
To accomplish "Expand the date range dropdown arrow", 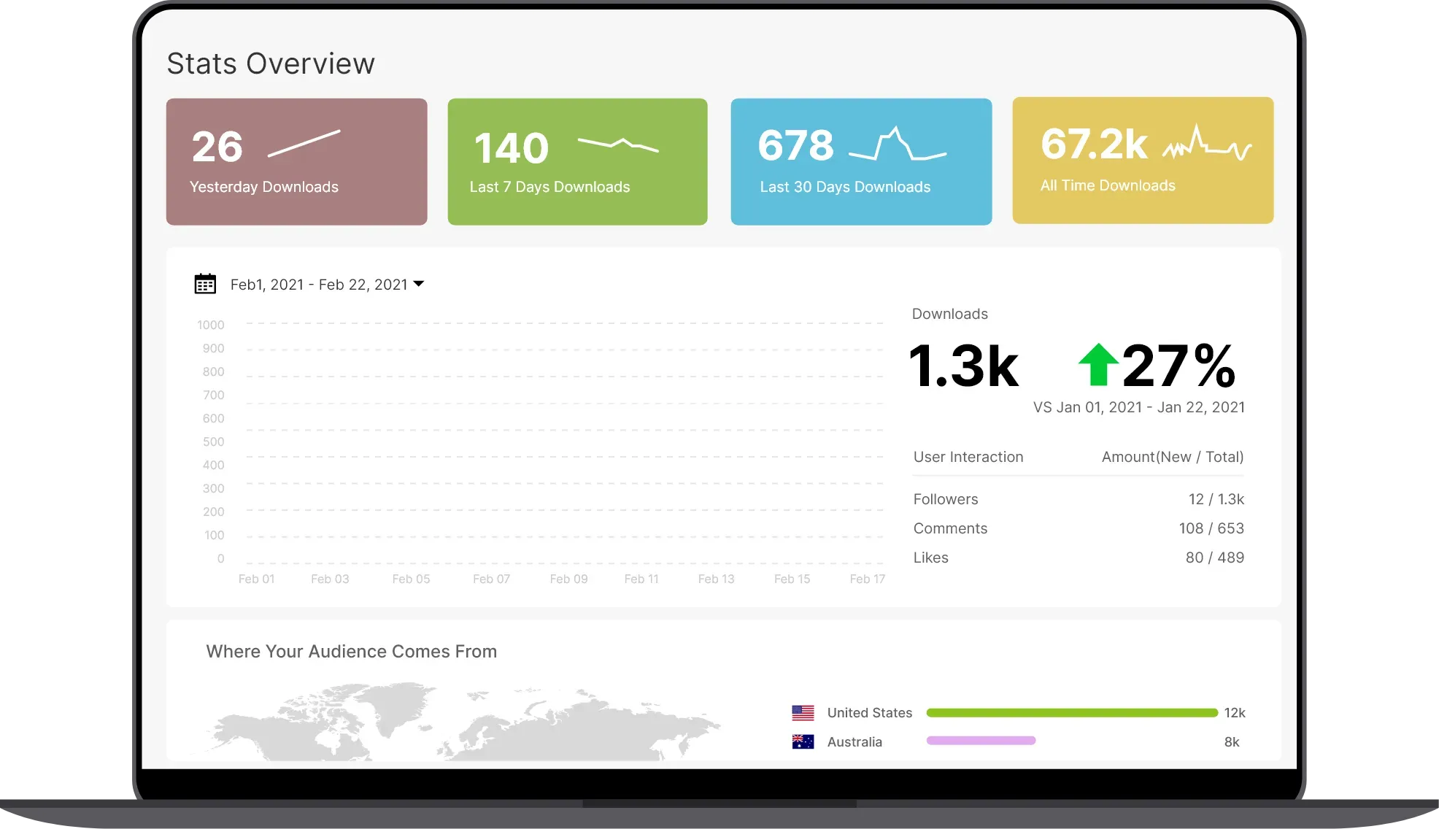I will tap(418, 284).
